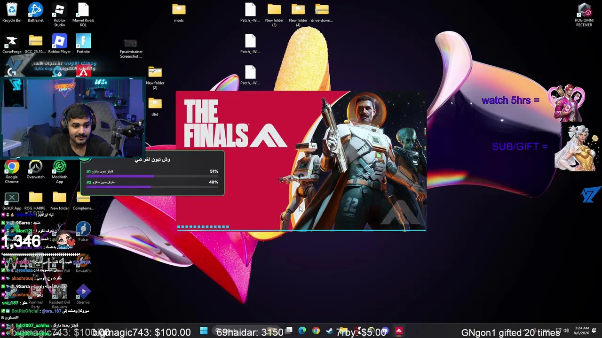Launch the CurseForge desktop shortcut
Viewport: 602px width, 338px height.
(x=12, y=44)
